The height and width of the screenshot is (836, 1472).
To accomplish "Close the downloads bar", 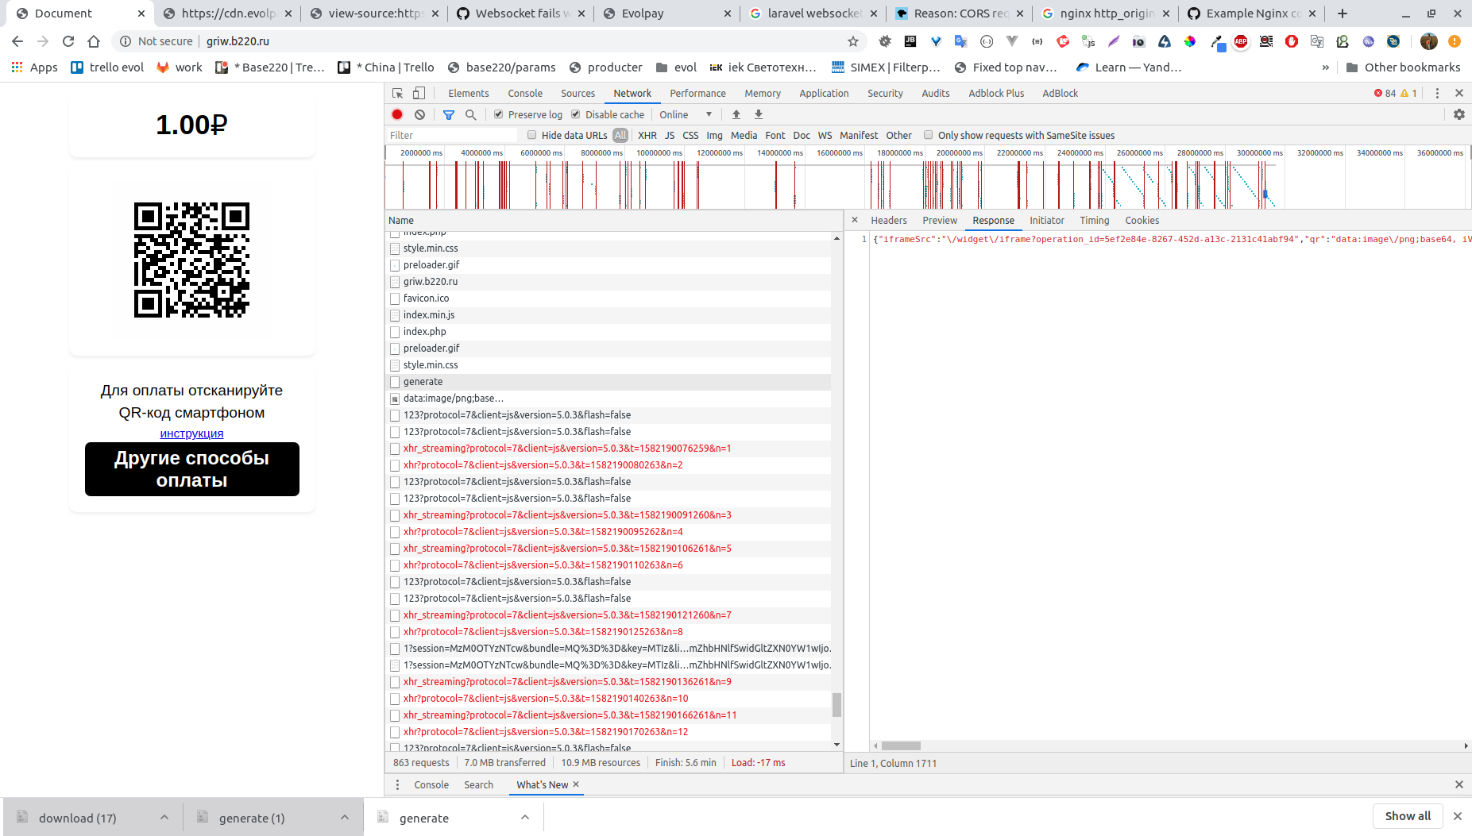I will pos(1458,816).
